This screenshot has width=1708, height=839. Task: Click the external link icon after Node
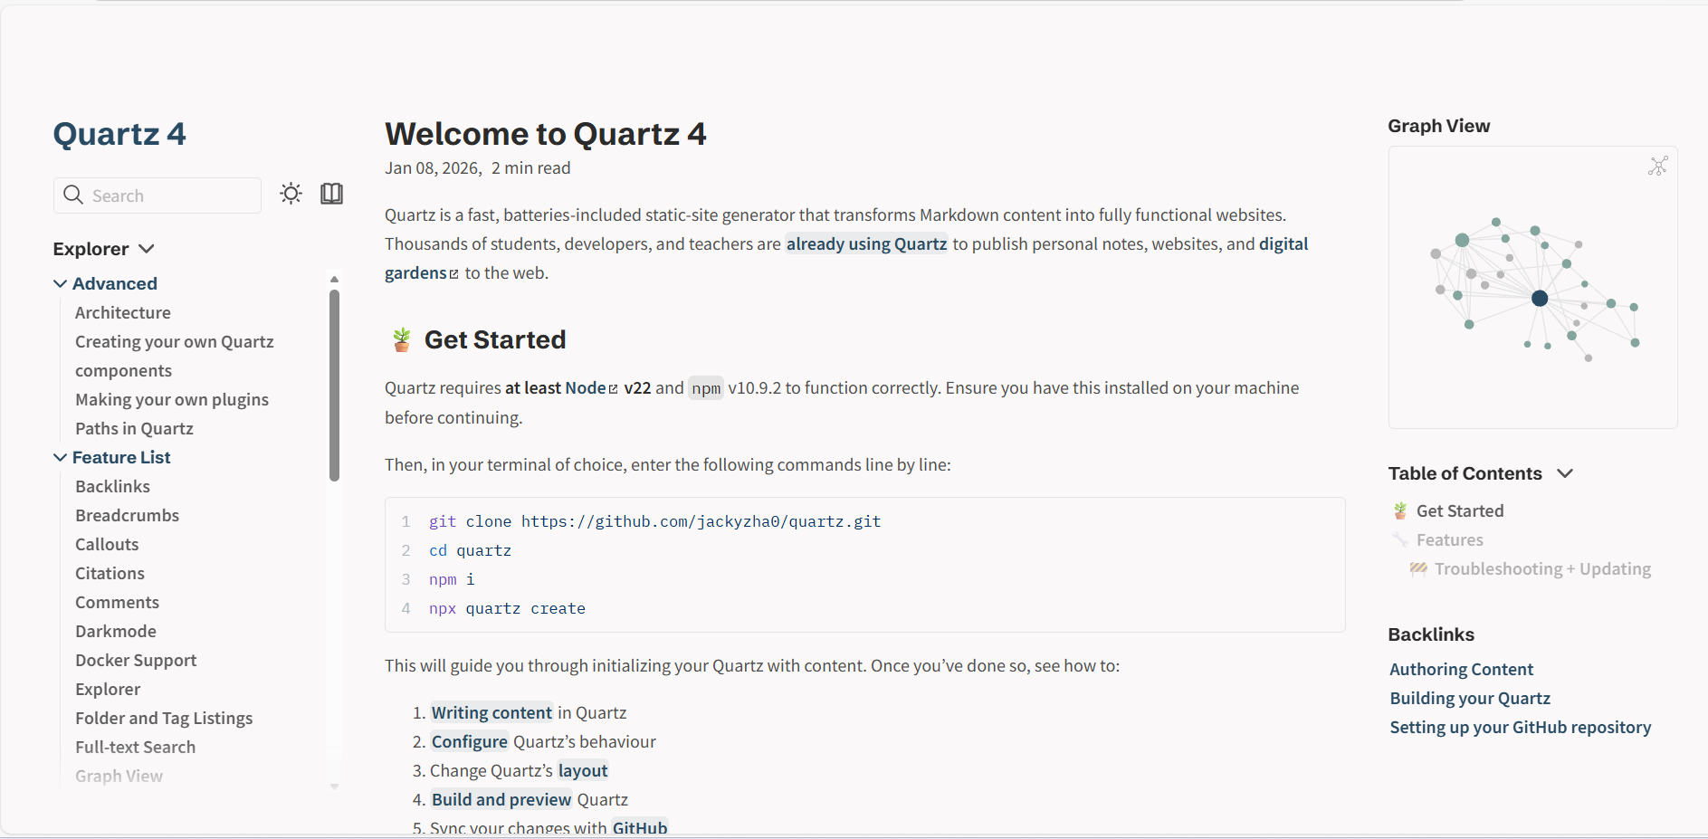coord(614,389)
